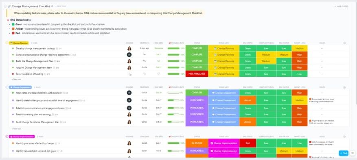Collapse the Change Engagement group
Image resolution: width=357 pixels, height=160 pixels.
(x=7, y=87)
